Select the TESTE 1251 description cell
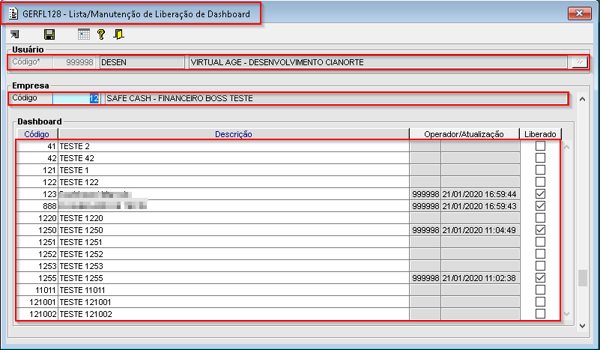The height and width of the screenshot is (350, 600). [x=234, y=242]
